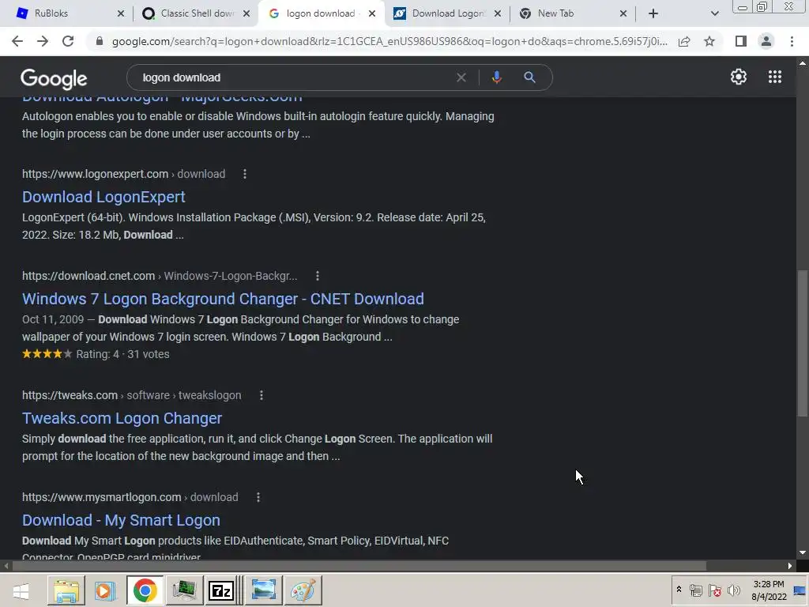
Task: Click the volume speaker tray icon
Action: pos(734,590)
